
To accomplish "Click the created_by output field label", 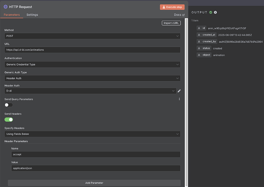I will pyautogui.click(x=209, y=42).
